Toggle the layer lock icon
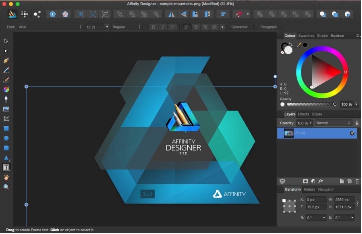 pyautogui.click(x=357, y=123)
